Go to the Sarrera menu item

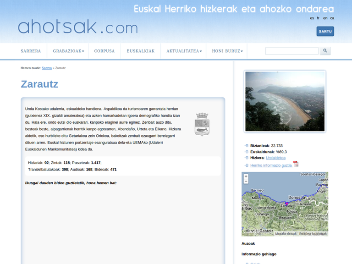coord(31,51)
